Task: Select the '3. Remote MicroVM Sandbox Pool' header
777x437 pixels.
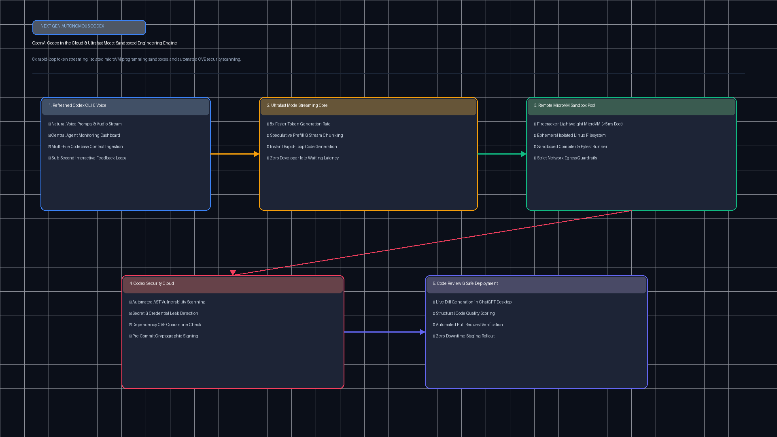Action: tap(631, 107)
